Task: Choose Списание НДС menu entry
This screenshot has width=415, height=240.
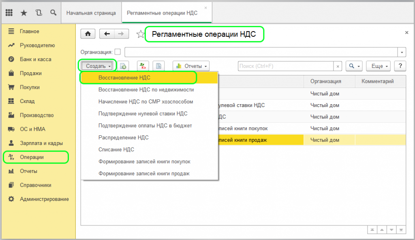Action: coord(116,149)
